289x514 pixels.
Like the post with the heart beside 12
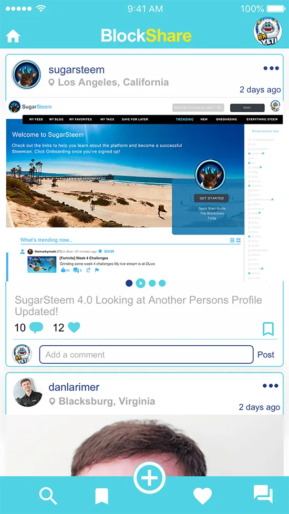pyautogui.click(x=74, y=327)
